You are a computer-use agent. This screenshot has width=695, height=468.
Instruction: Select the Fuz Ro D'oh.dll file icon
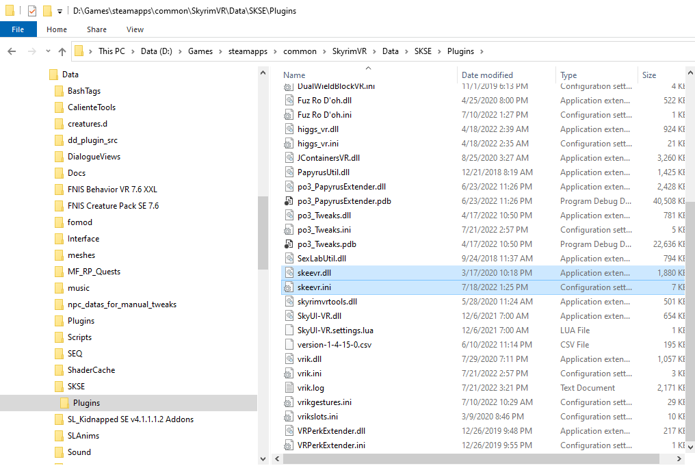[289, 100]
